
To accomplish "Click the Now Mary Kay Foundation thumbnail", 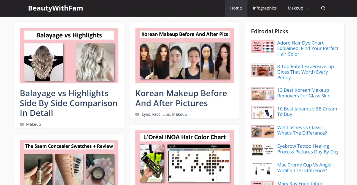I will [x=262, y=182].
